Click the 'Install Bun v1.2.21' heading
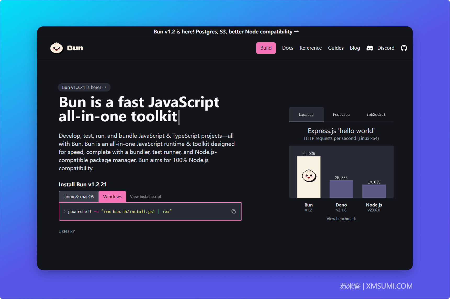 click(x=83, y=185)
